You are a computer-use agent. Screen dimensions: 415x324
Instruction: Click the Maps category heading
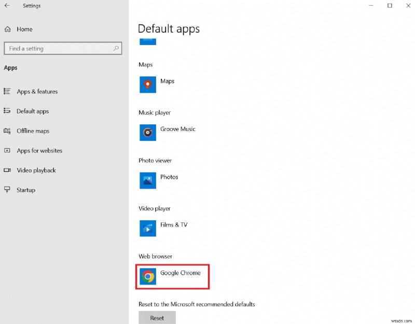click(146, 64)
